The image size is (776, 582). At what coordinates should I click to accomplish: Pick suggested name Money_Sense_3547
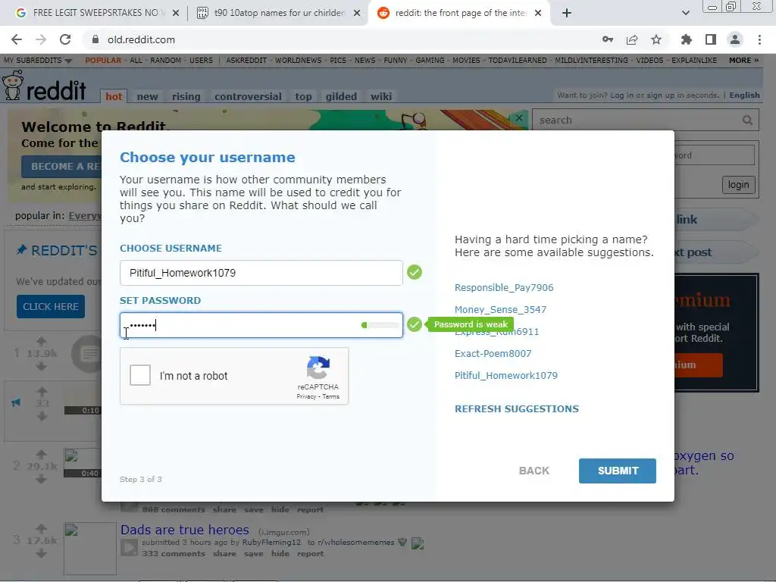click(500, 309)
